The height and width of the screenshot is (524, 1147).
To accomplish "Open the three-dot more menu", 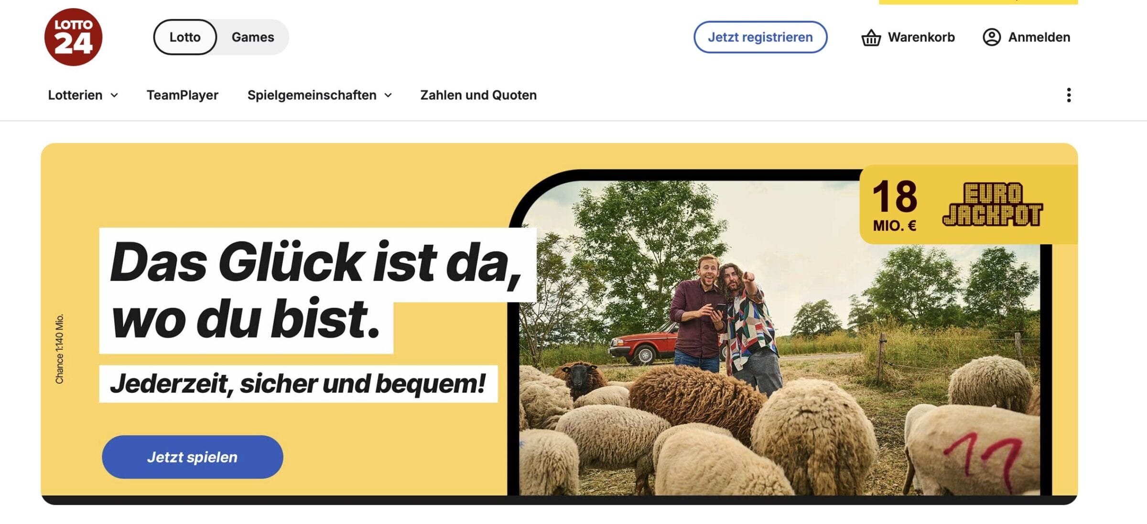I will 1069,95.
